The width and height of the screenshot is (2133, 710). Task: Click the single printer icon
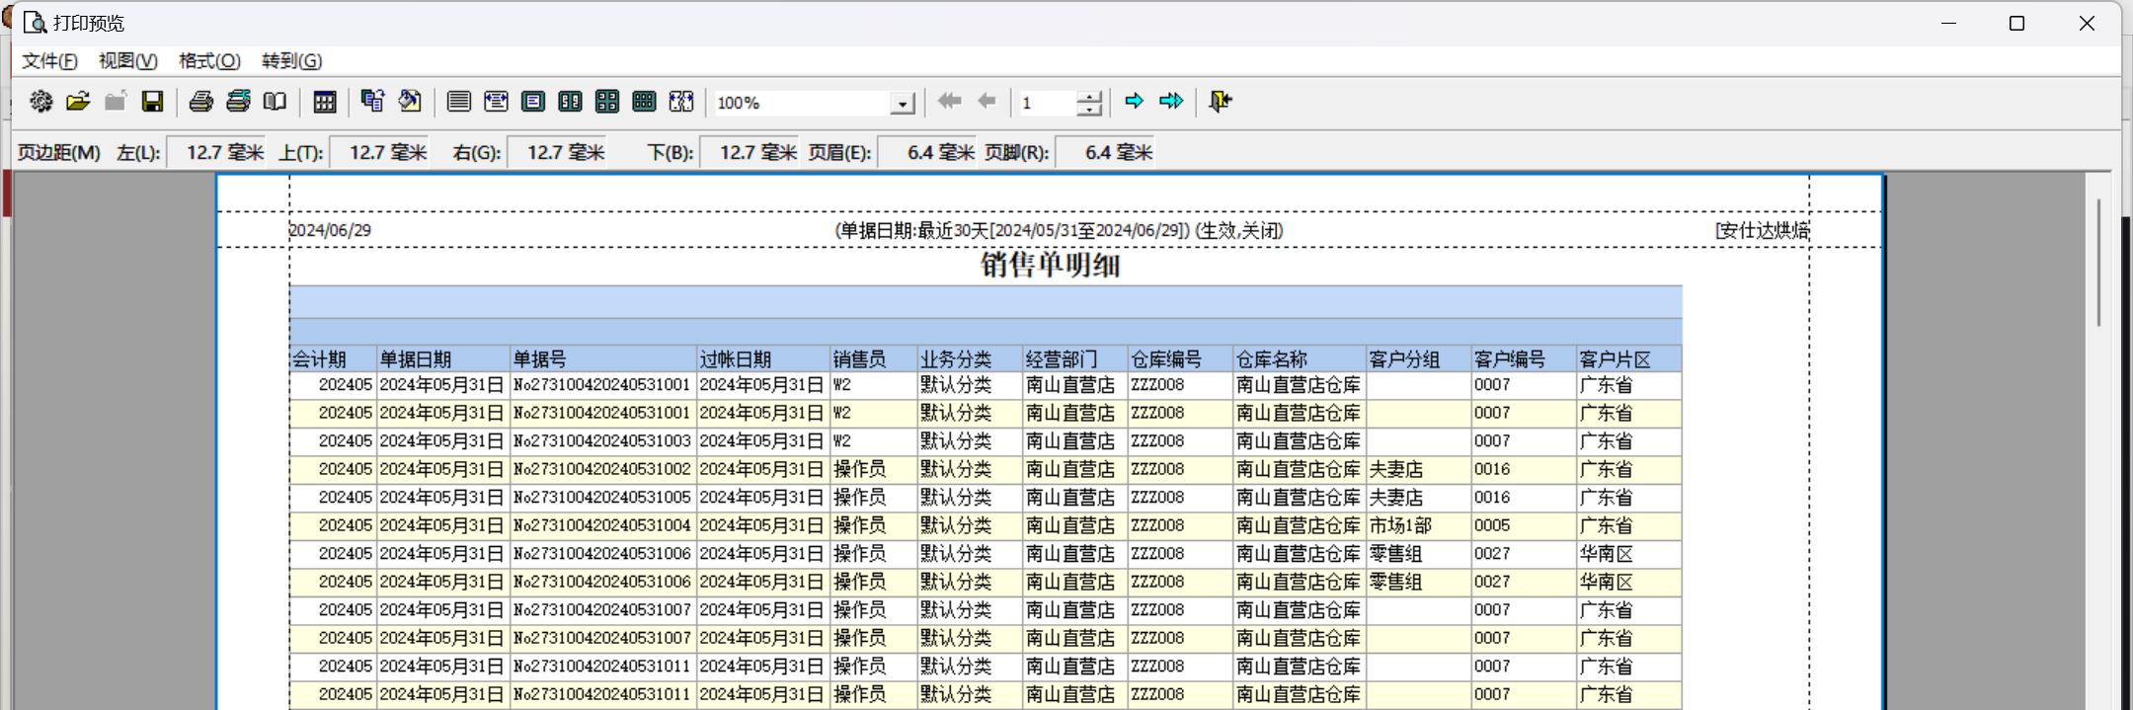tap(200, 102)
